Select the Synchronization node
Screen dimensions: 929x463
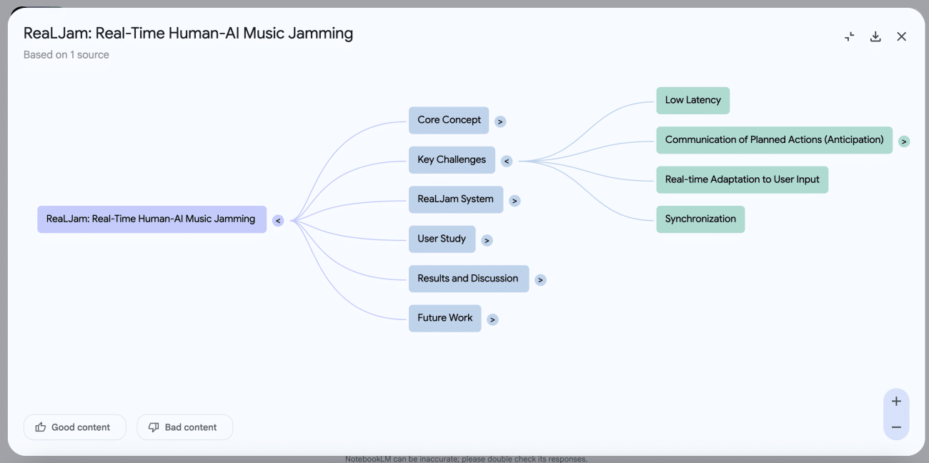pos(700,219)
